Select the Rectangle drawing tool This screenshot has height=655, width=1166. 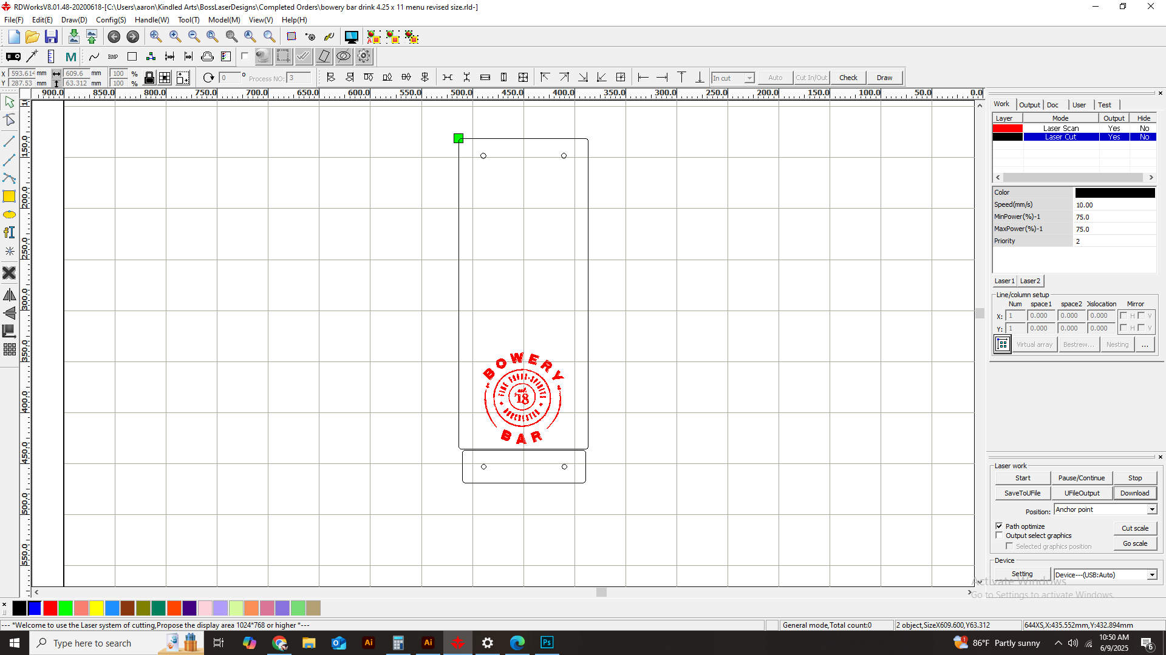click(9, 196)
